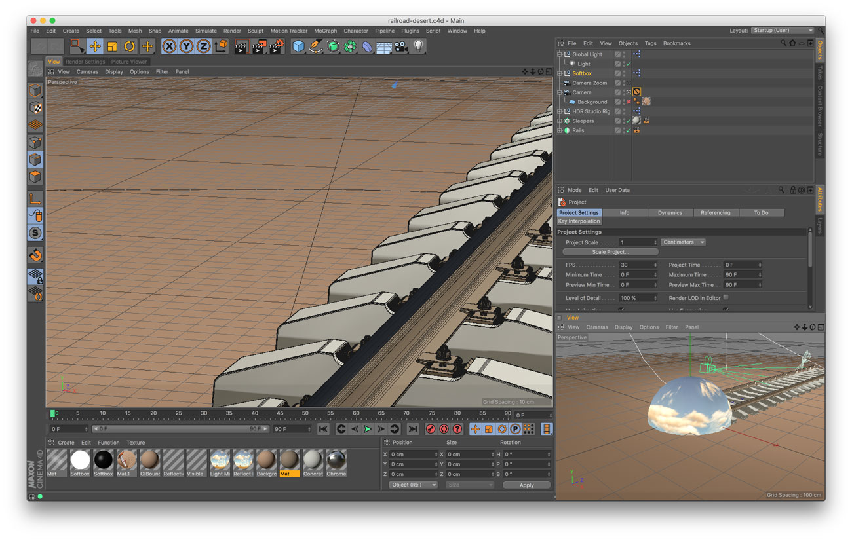Click the Record Active Objects button

(x=431, y=429)
